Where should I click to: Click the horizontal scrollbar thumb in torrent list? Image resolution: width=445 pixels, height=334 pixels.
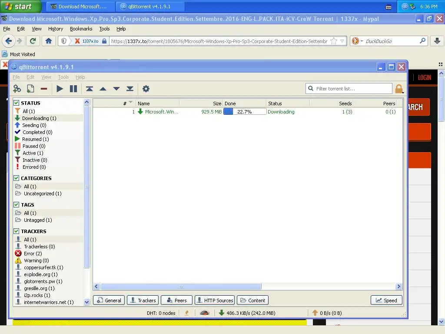[x=181, y=286]
